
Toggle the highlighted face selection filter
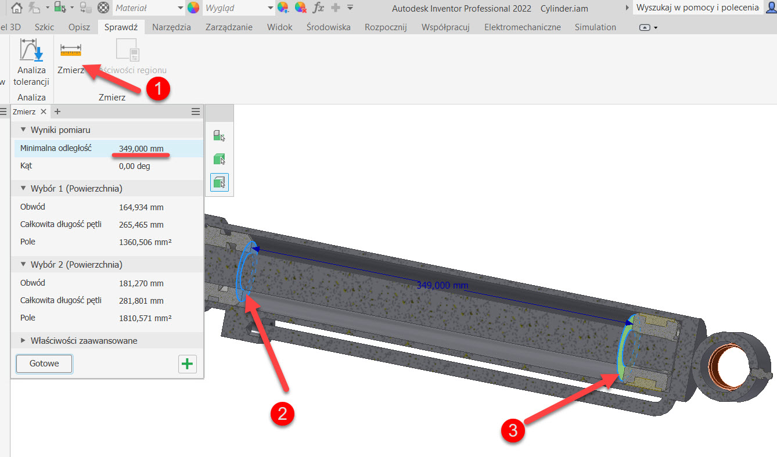click(219, 182)
